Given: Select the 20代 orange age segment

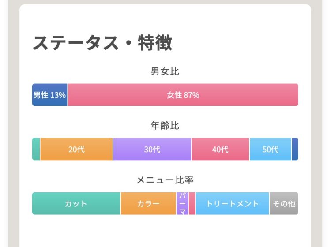Looking at the screenshot, I should (76, 149).
